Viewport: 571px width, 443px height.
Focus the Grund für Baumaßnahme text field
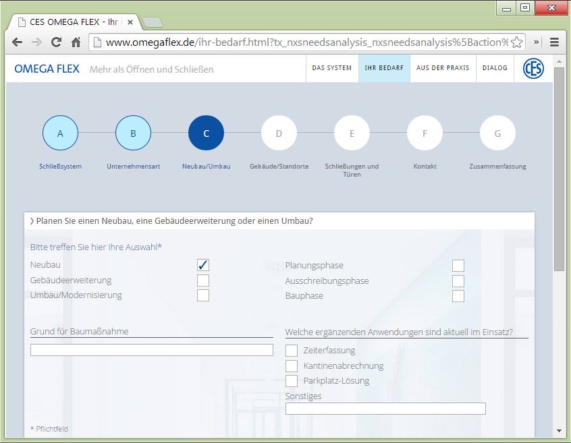point(152,350)
